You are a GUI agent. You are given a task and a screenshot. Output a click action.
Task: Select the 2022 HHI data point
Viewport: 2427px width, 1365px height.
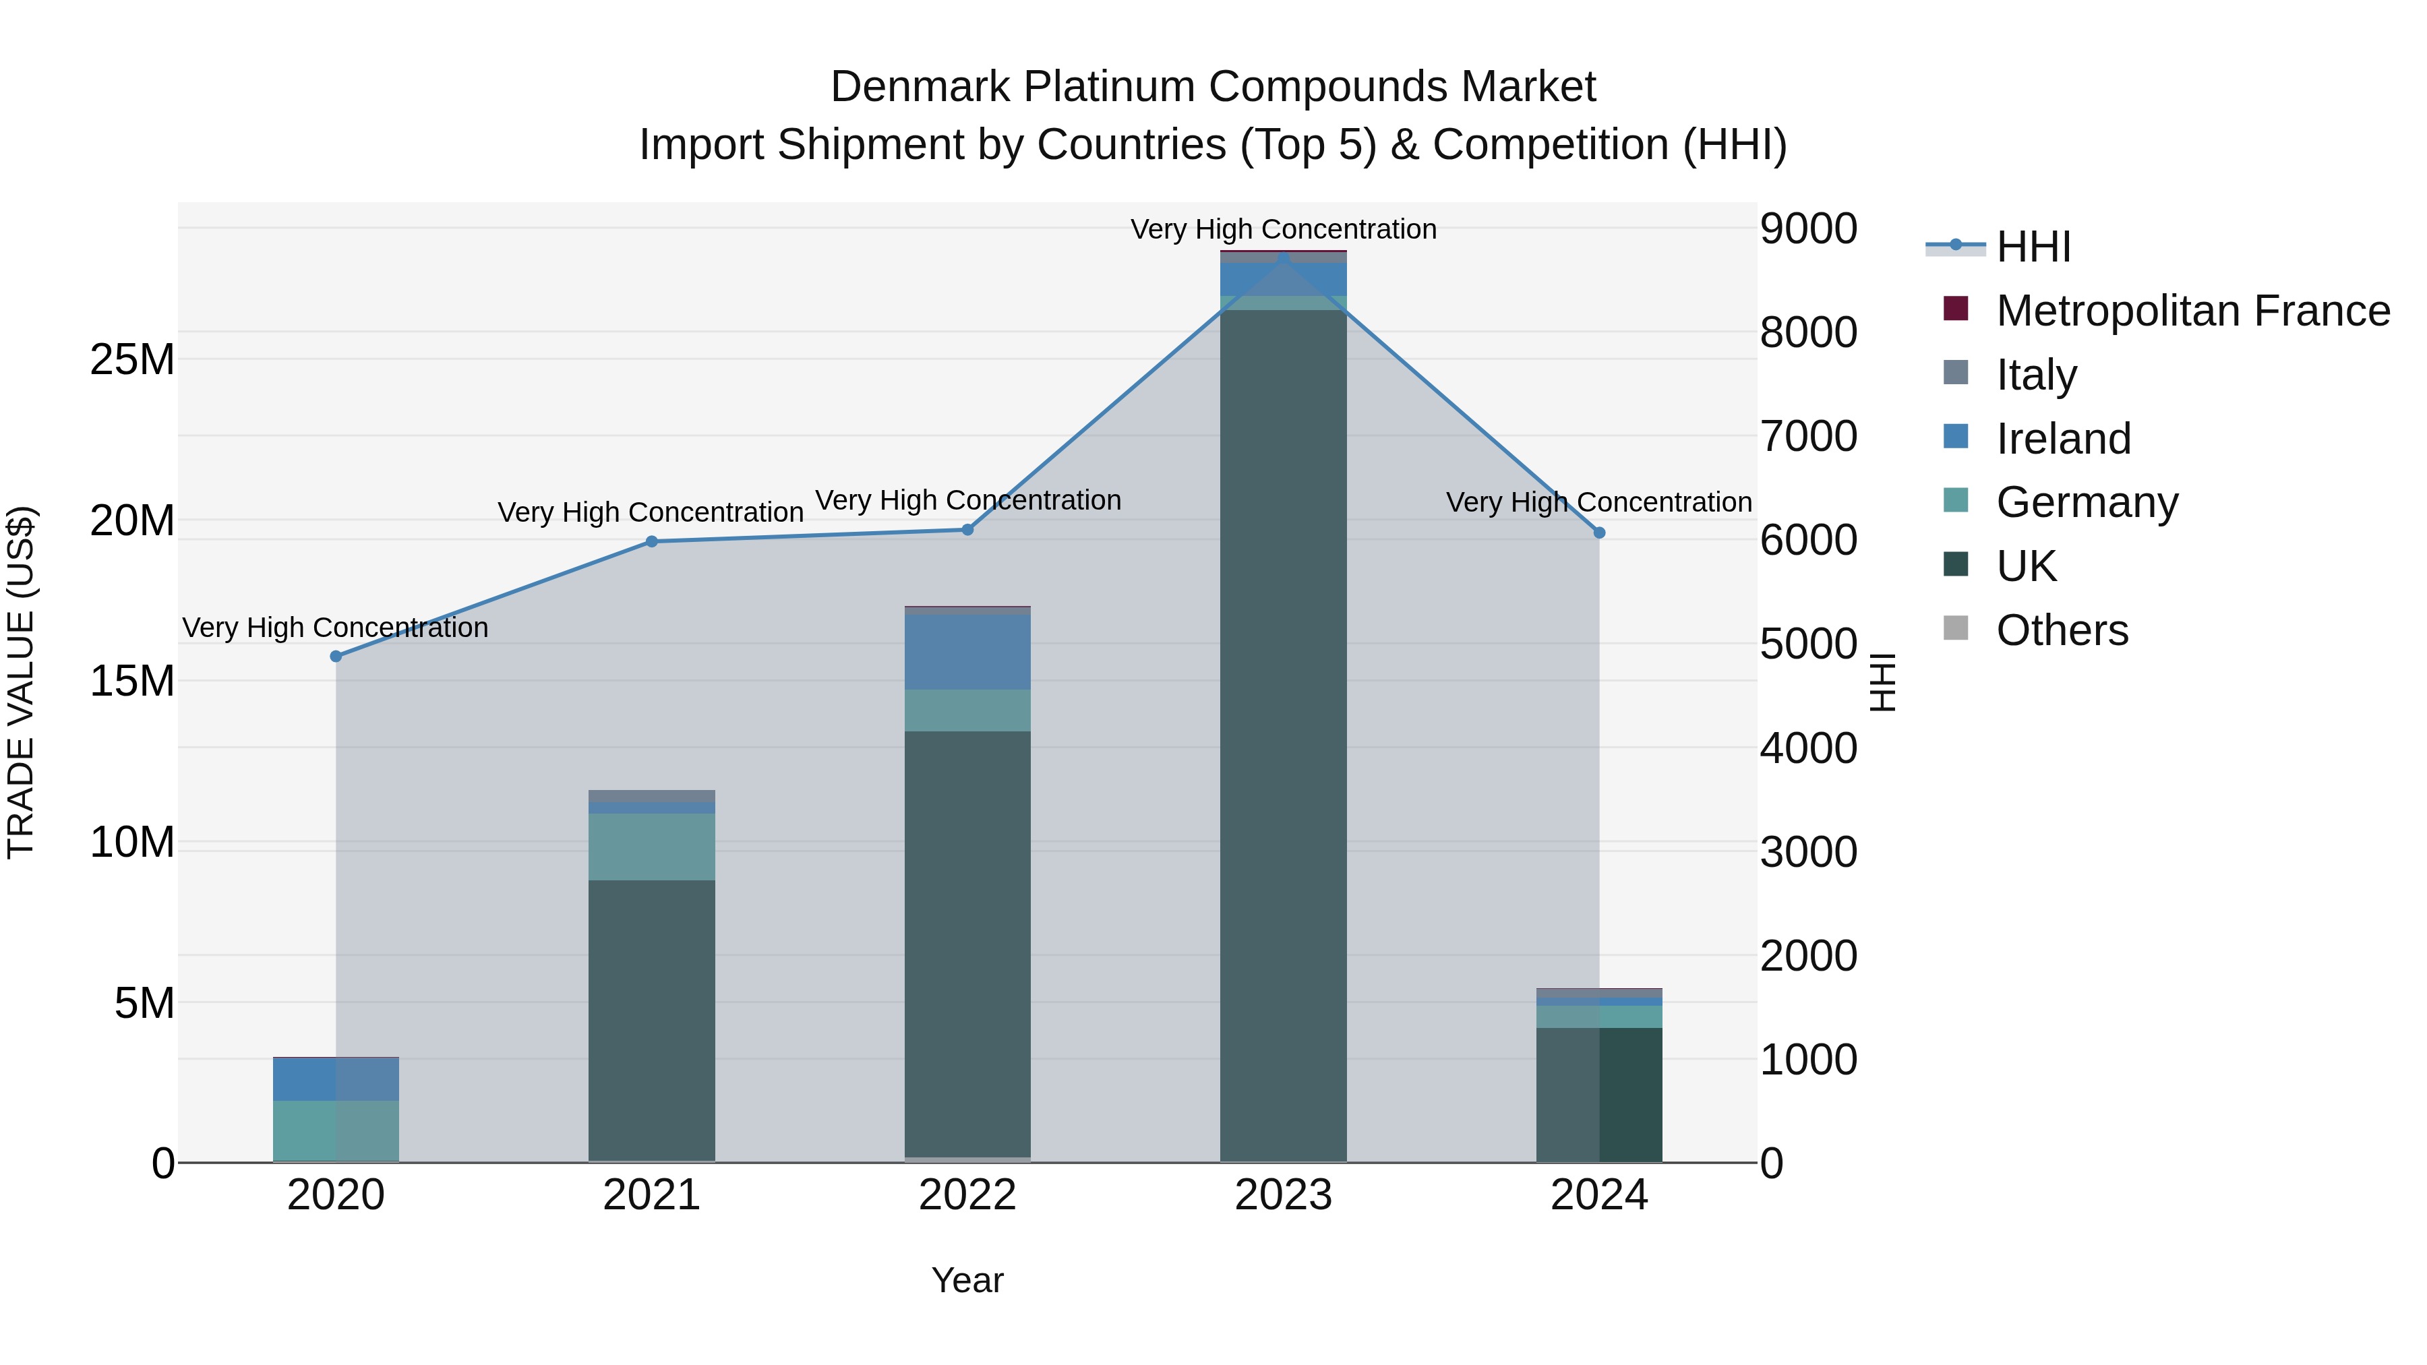point(967,529)
